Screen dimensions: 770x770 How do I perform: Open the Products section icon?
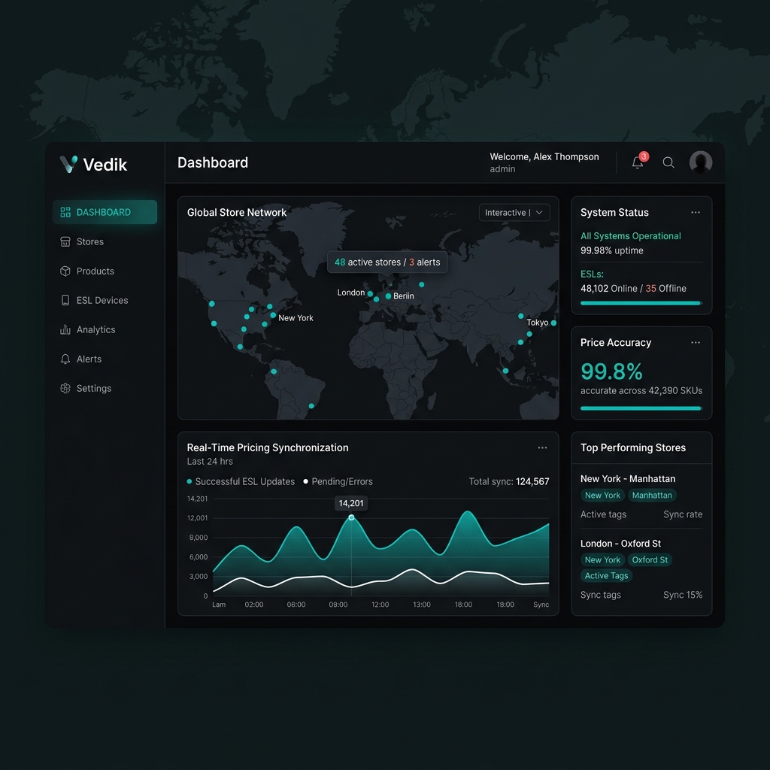click(x=64, y=271)
